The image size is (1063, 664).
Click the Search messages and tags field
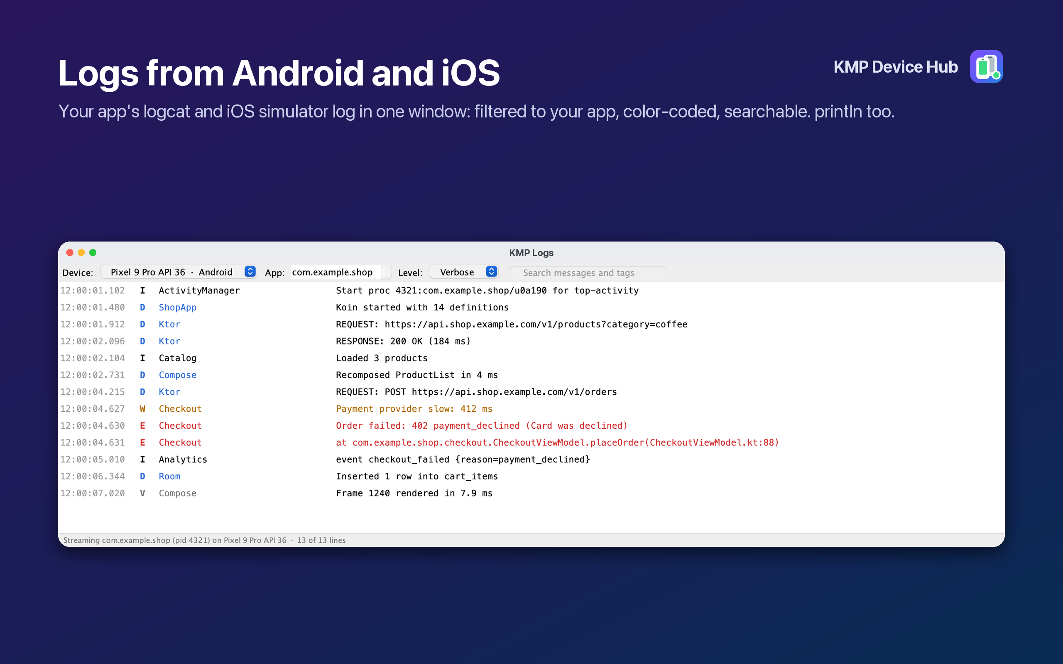(x=587, y=273)
